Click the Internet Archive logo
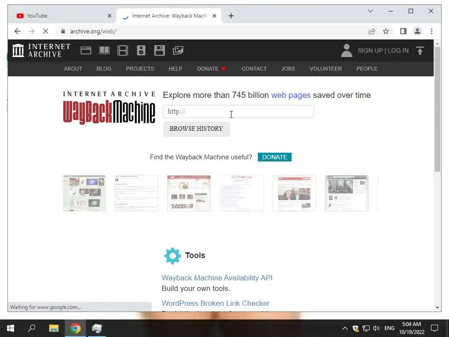Image resolution: width=449 pixels, height=337 pixels. click(41, 50)
